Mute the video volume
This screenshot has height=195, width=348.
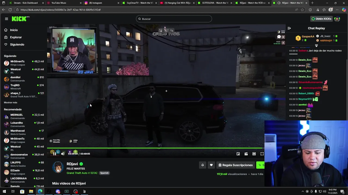pyautogui.click(x=63, y=154)
